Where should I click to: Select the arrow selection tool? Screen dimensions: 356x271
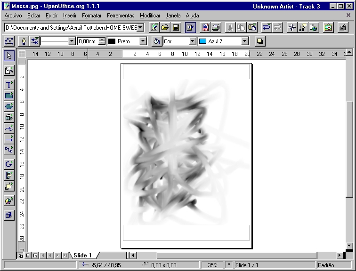[8, 56]
